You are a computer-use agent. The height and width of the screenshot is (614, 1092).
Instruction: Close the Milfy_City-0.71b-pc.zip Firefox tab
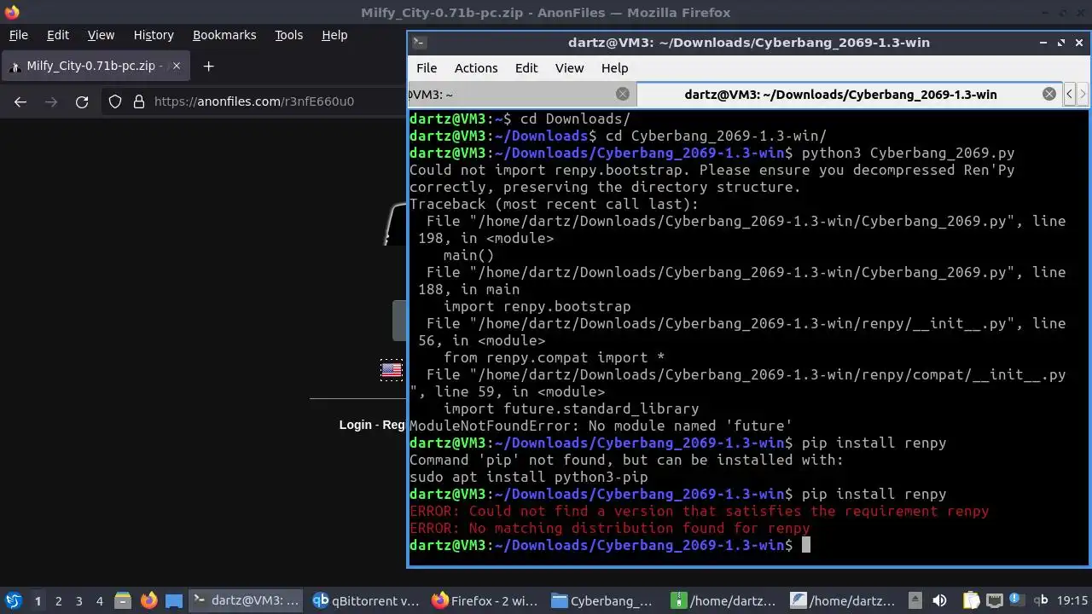click(x=177, y=66)
